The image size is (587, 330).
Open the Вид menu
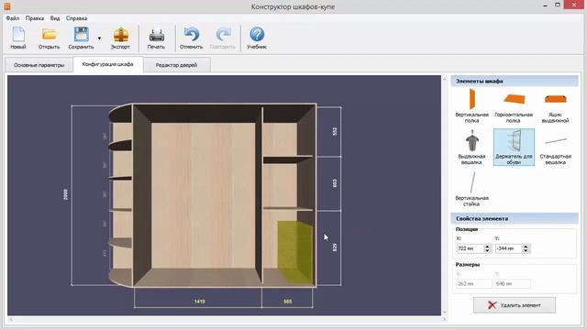[55, 18]
